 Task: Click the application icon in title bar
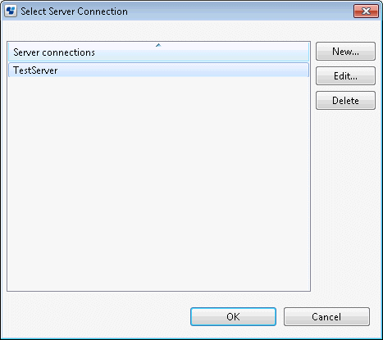11,11
